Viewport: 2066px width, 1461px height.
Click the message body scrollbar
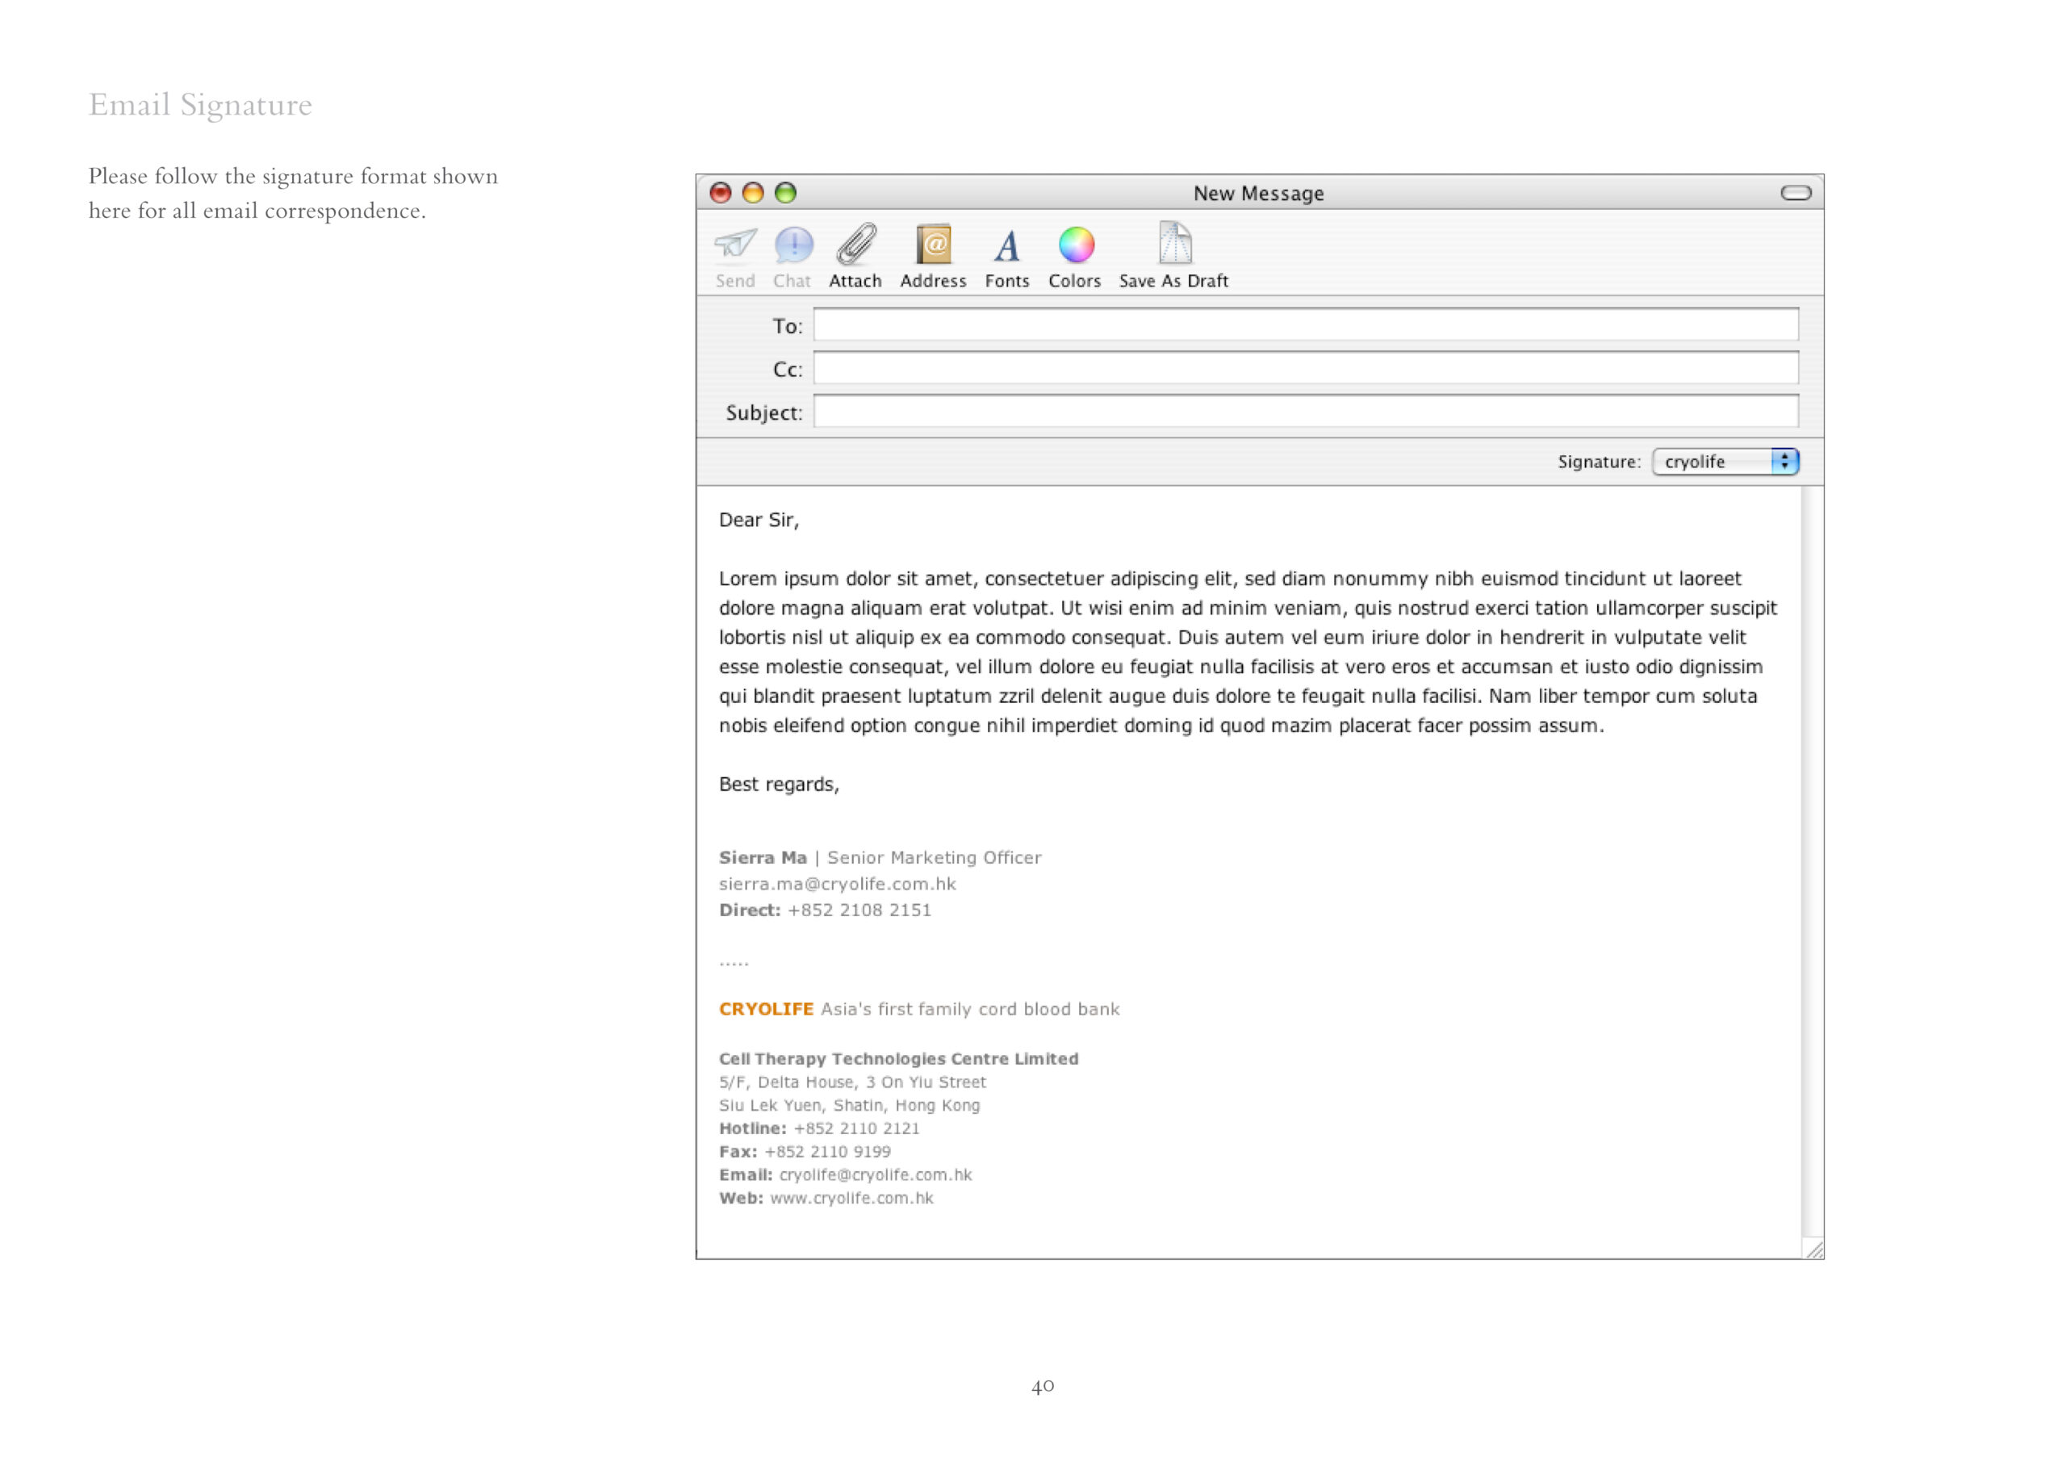(1813, 862)
